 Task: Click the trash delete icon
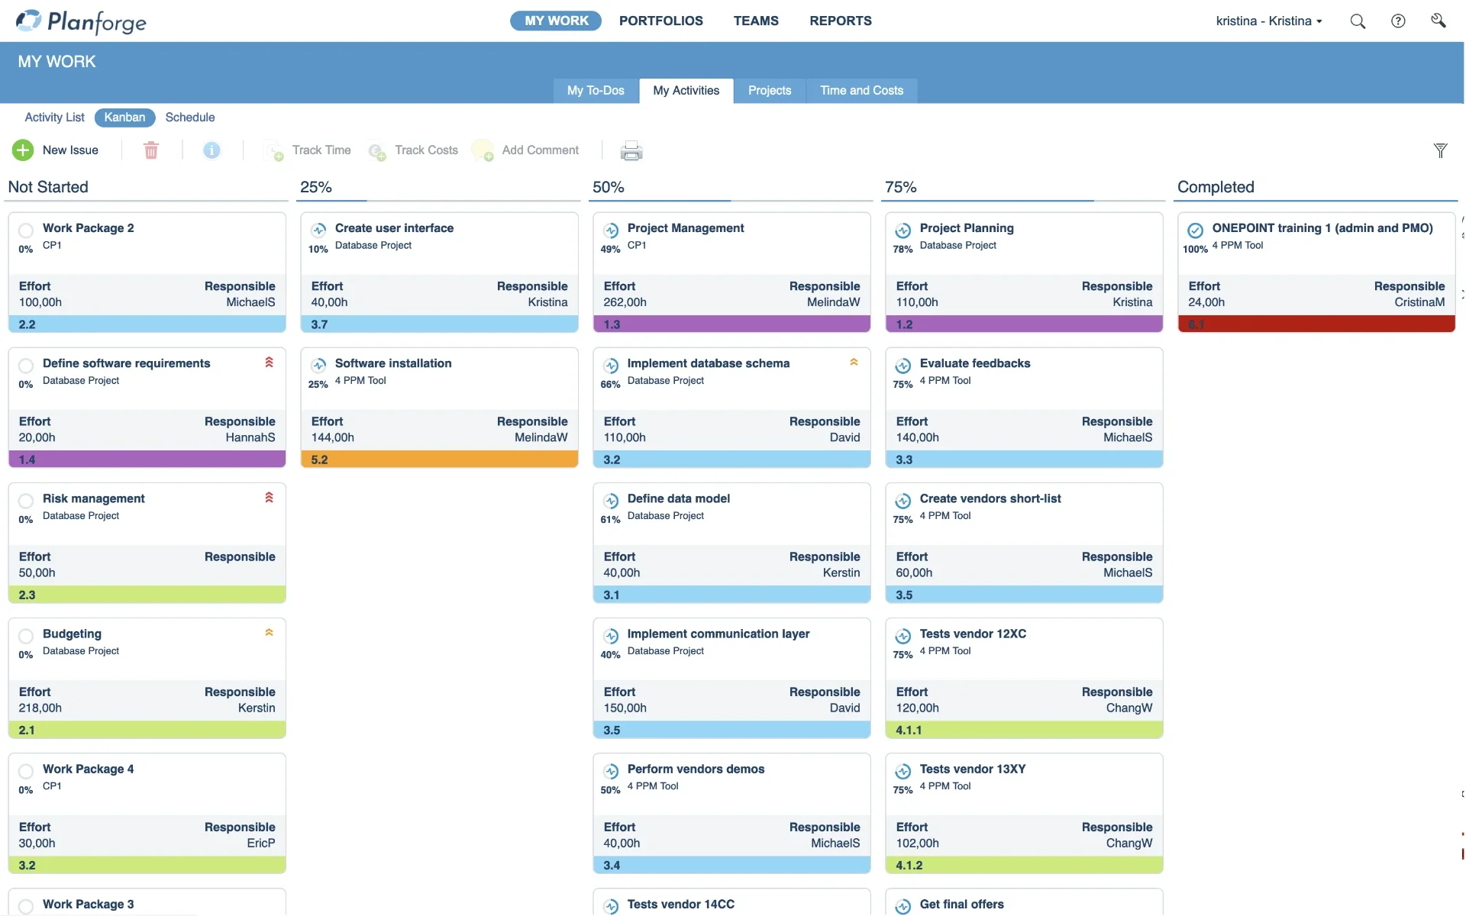(x=151, y=150)
